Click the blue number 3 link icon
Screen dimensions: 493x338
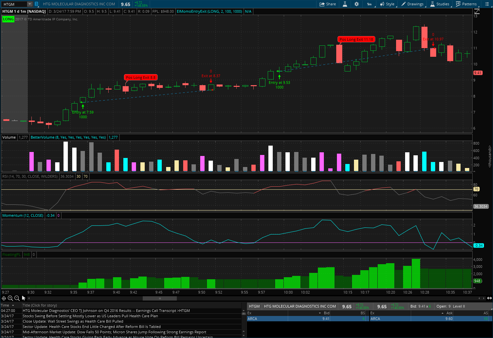pyautogui.click(x=36, y=4)
